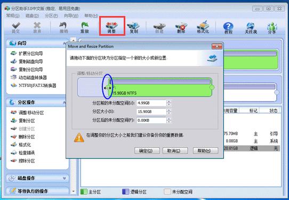Decrease 分区大小 with the down spinner
This screenshot has height=200, width=289.
pos(168,113)
